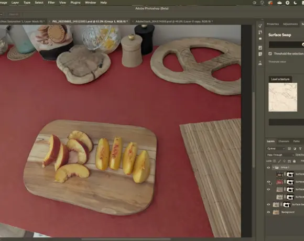The width and height of the screenshot is (304, 241).
Task: Click the canvas horizontal scrollbar
Action: pos(126,239)
